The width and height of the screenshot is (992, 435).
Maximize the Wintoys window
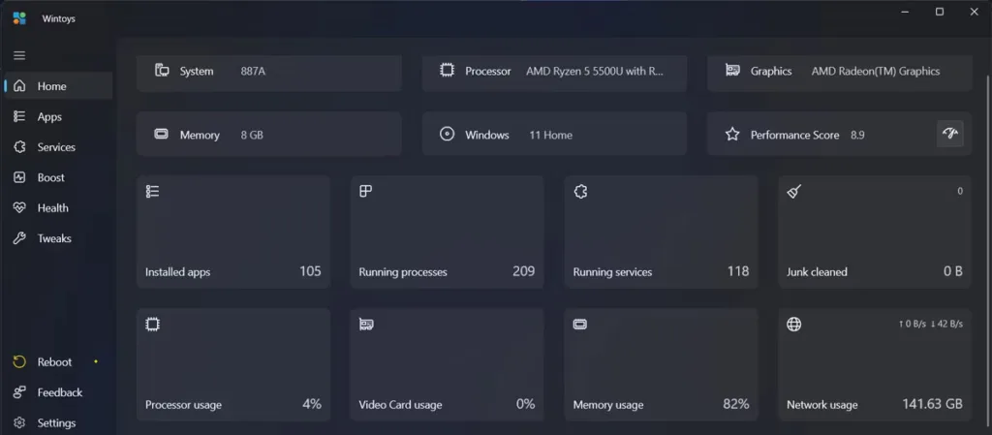(940, 12)
